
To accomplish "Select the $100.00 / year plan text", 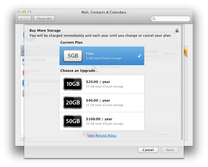I will (x=99, y=119).
